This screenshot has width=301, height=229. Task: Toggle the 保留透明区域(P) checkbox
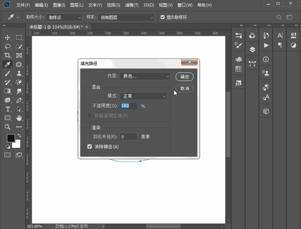89,116
